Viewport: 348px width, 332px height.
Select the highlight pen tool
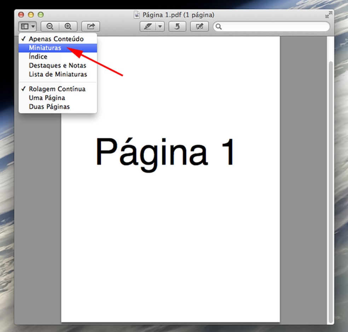coord(148,27)
